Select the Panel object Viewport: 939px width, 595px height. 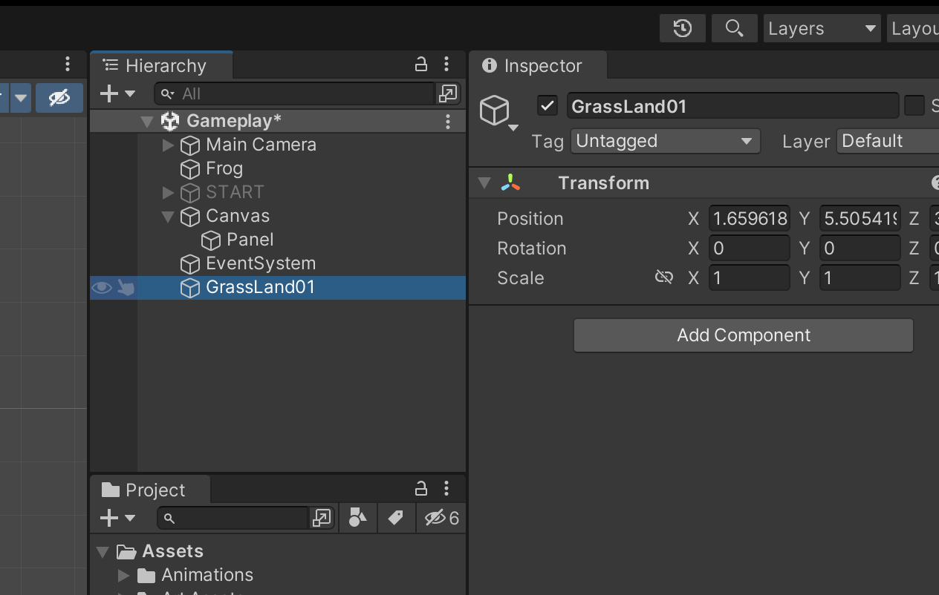click(250, 240)
